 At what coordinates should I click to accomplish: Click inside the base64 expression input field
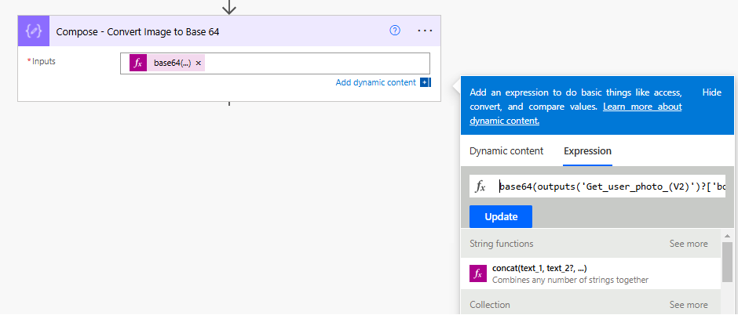click(612, 186)
